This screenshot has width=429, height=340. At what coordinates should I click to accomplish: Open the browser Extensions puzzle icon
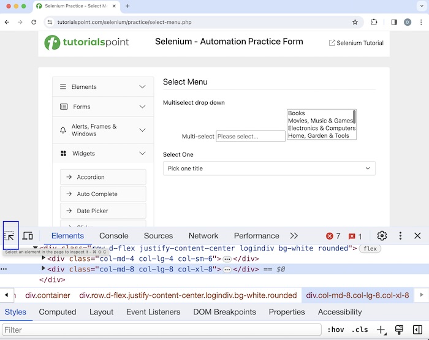374,22
